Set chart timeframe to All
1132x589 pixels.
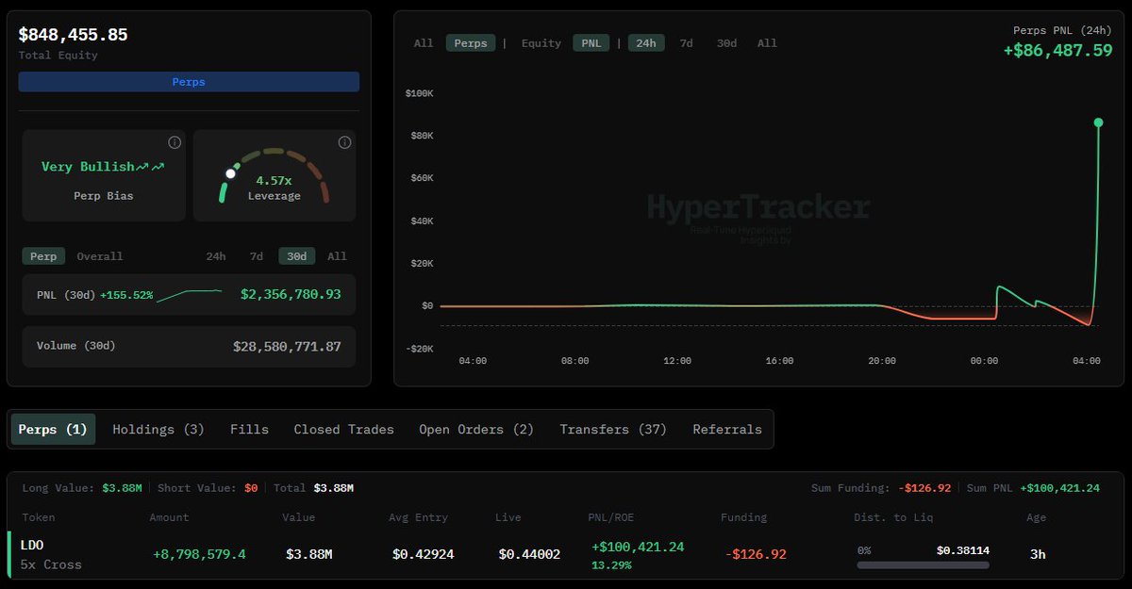click(767, 43)
